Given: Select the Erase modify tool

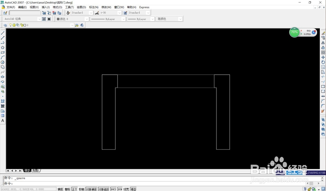Looking at the screenshot, I should coord(323,33).
